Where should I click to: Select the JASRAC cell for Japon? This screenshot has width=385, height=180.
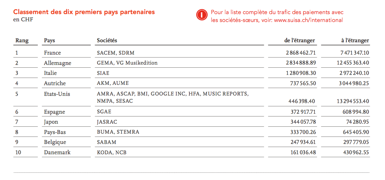coord(107,122)
